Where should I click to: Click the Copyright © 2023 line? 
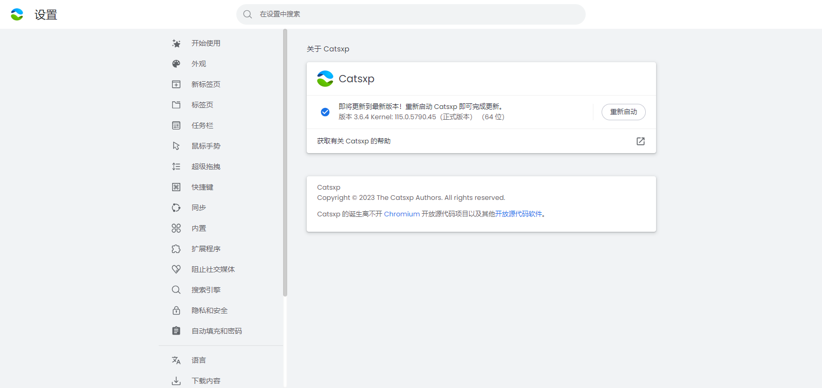pos(411,198)
